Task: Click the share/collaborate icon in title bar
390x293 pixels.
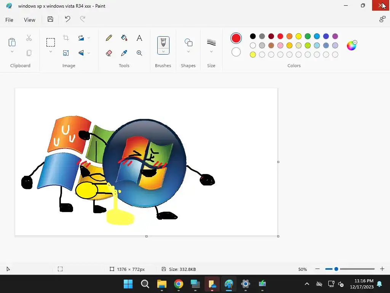Action: 382,19
